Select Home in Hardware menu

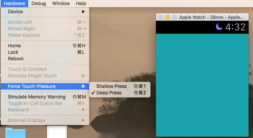[45, 46]
